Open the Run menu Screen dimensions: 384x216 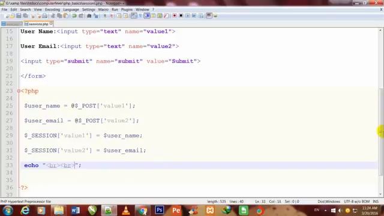115,10
